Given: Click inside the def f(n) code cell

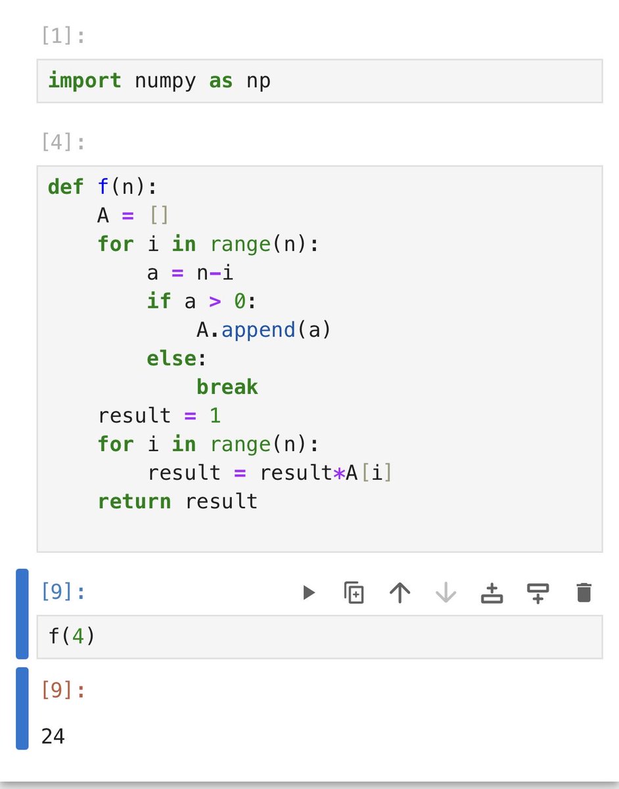Looking at the screenshot, I should click(319, 359).
